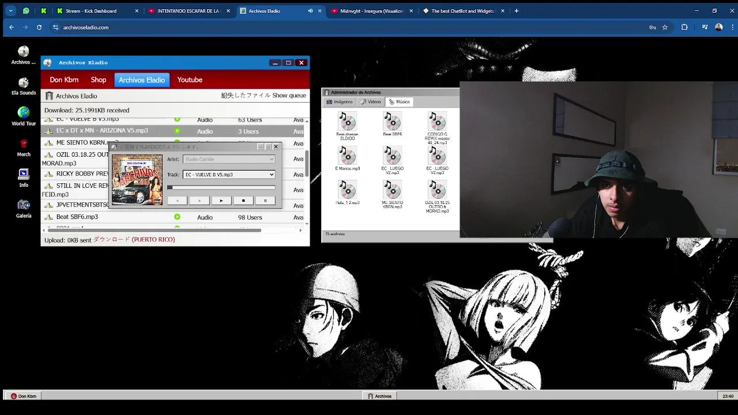Click the 63 Users cell
This screenshot has width=738, height=415.
coord(250,120)
